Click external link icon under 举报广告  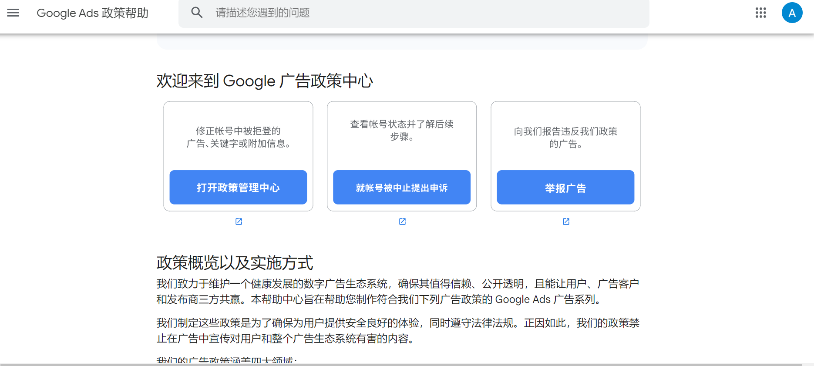tap(566, 222)
